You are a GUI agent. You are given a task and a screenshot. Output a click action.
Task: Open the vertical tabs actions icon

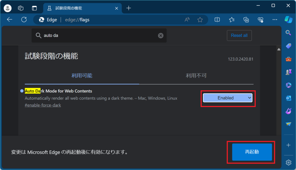coord(34,8)
